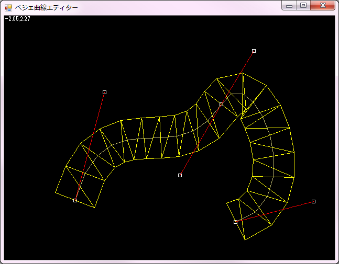Click the coordinate readout -2.05,2.27

16,19
